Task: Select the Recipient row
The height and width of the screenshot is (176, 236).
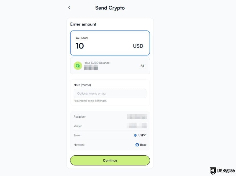Action: click(110, 117)
